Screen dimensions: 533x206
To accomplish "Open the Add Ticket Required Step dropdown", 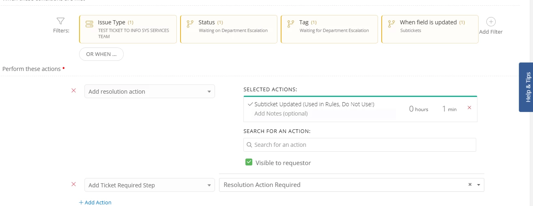I will coord(149,185).
